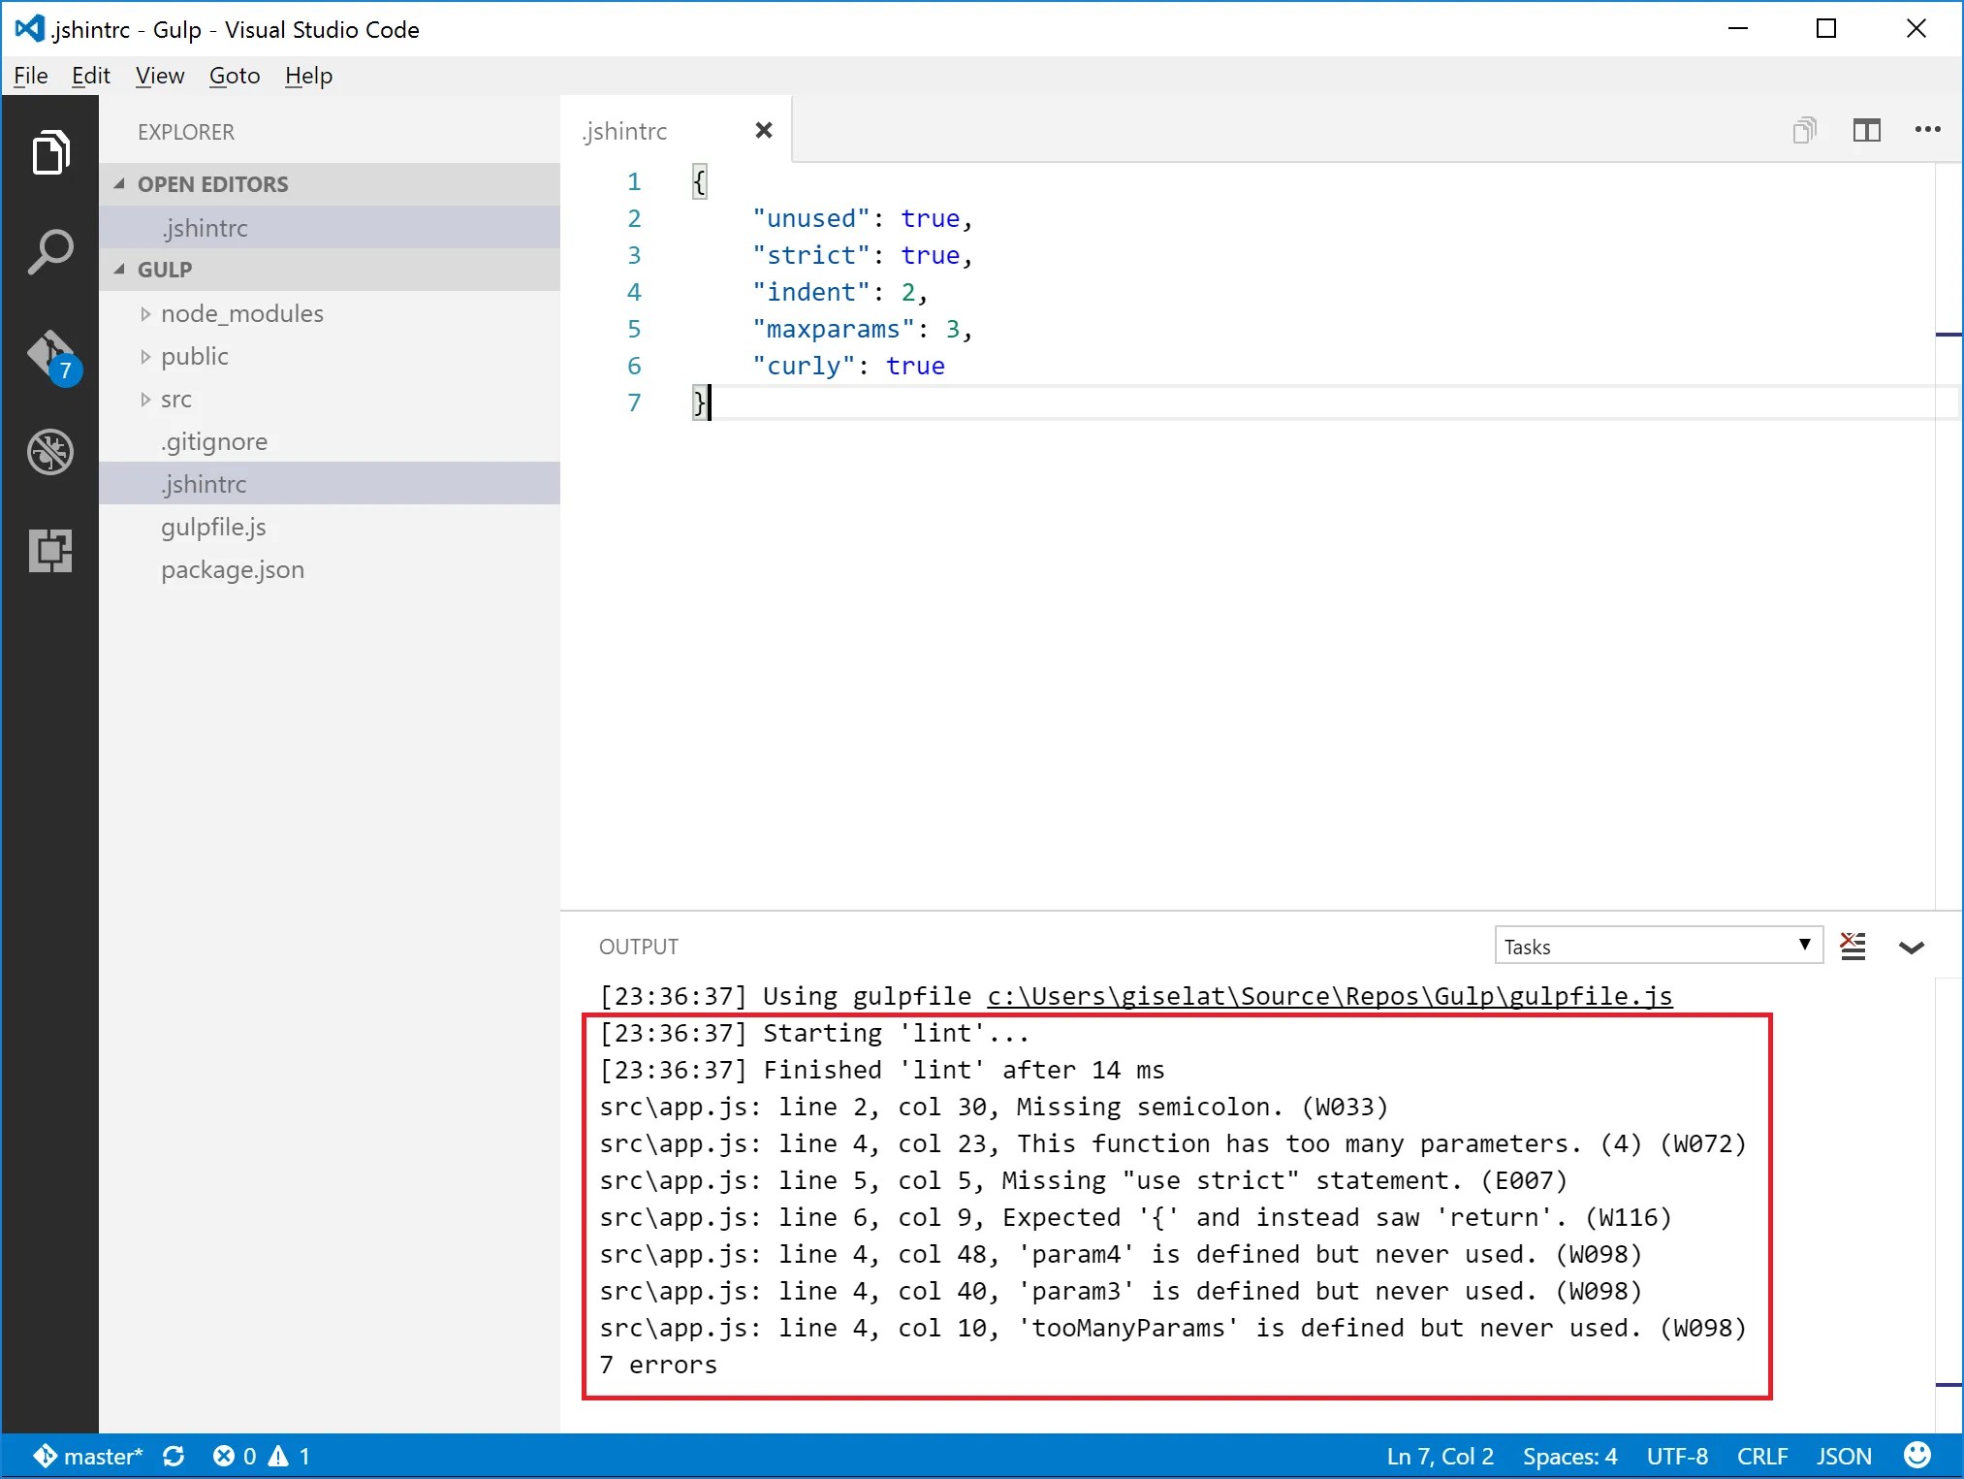Click the "indent" key on line 4
This screenshot has height=1479, width=1964.
(x=811, y=292)
